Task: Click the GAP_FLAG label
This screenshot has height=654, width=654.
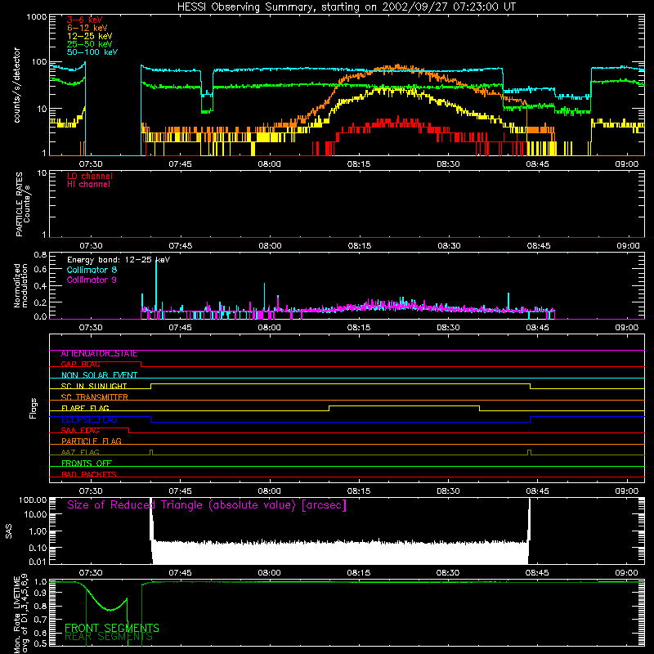Action: click(80, 364)
